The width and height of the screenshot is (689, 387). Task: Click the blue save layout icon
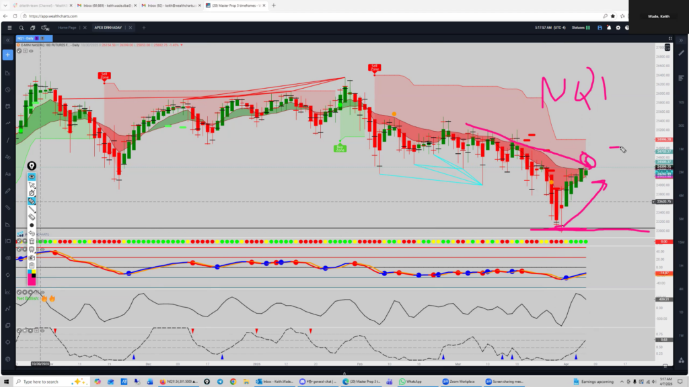pos(600,28)
